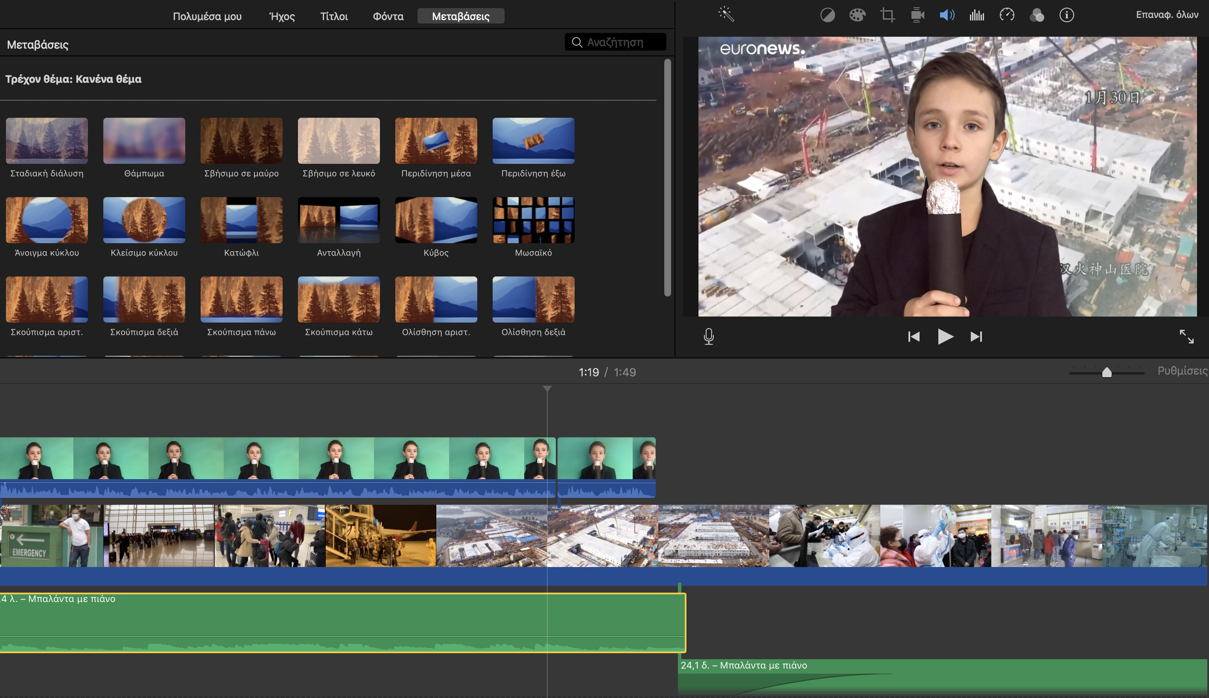Select the Μεταβάσεις tab
This screenshot has height=698, width=1209.
coord(461,16)
